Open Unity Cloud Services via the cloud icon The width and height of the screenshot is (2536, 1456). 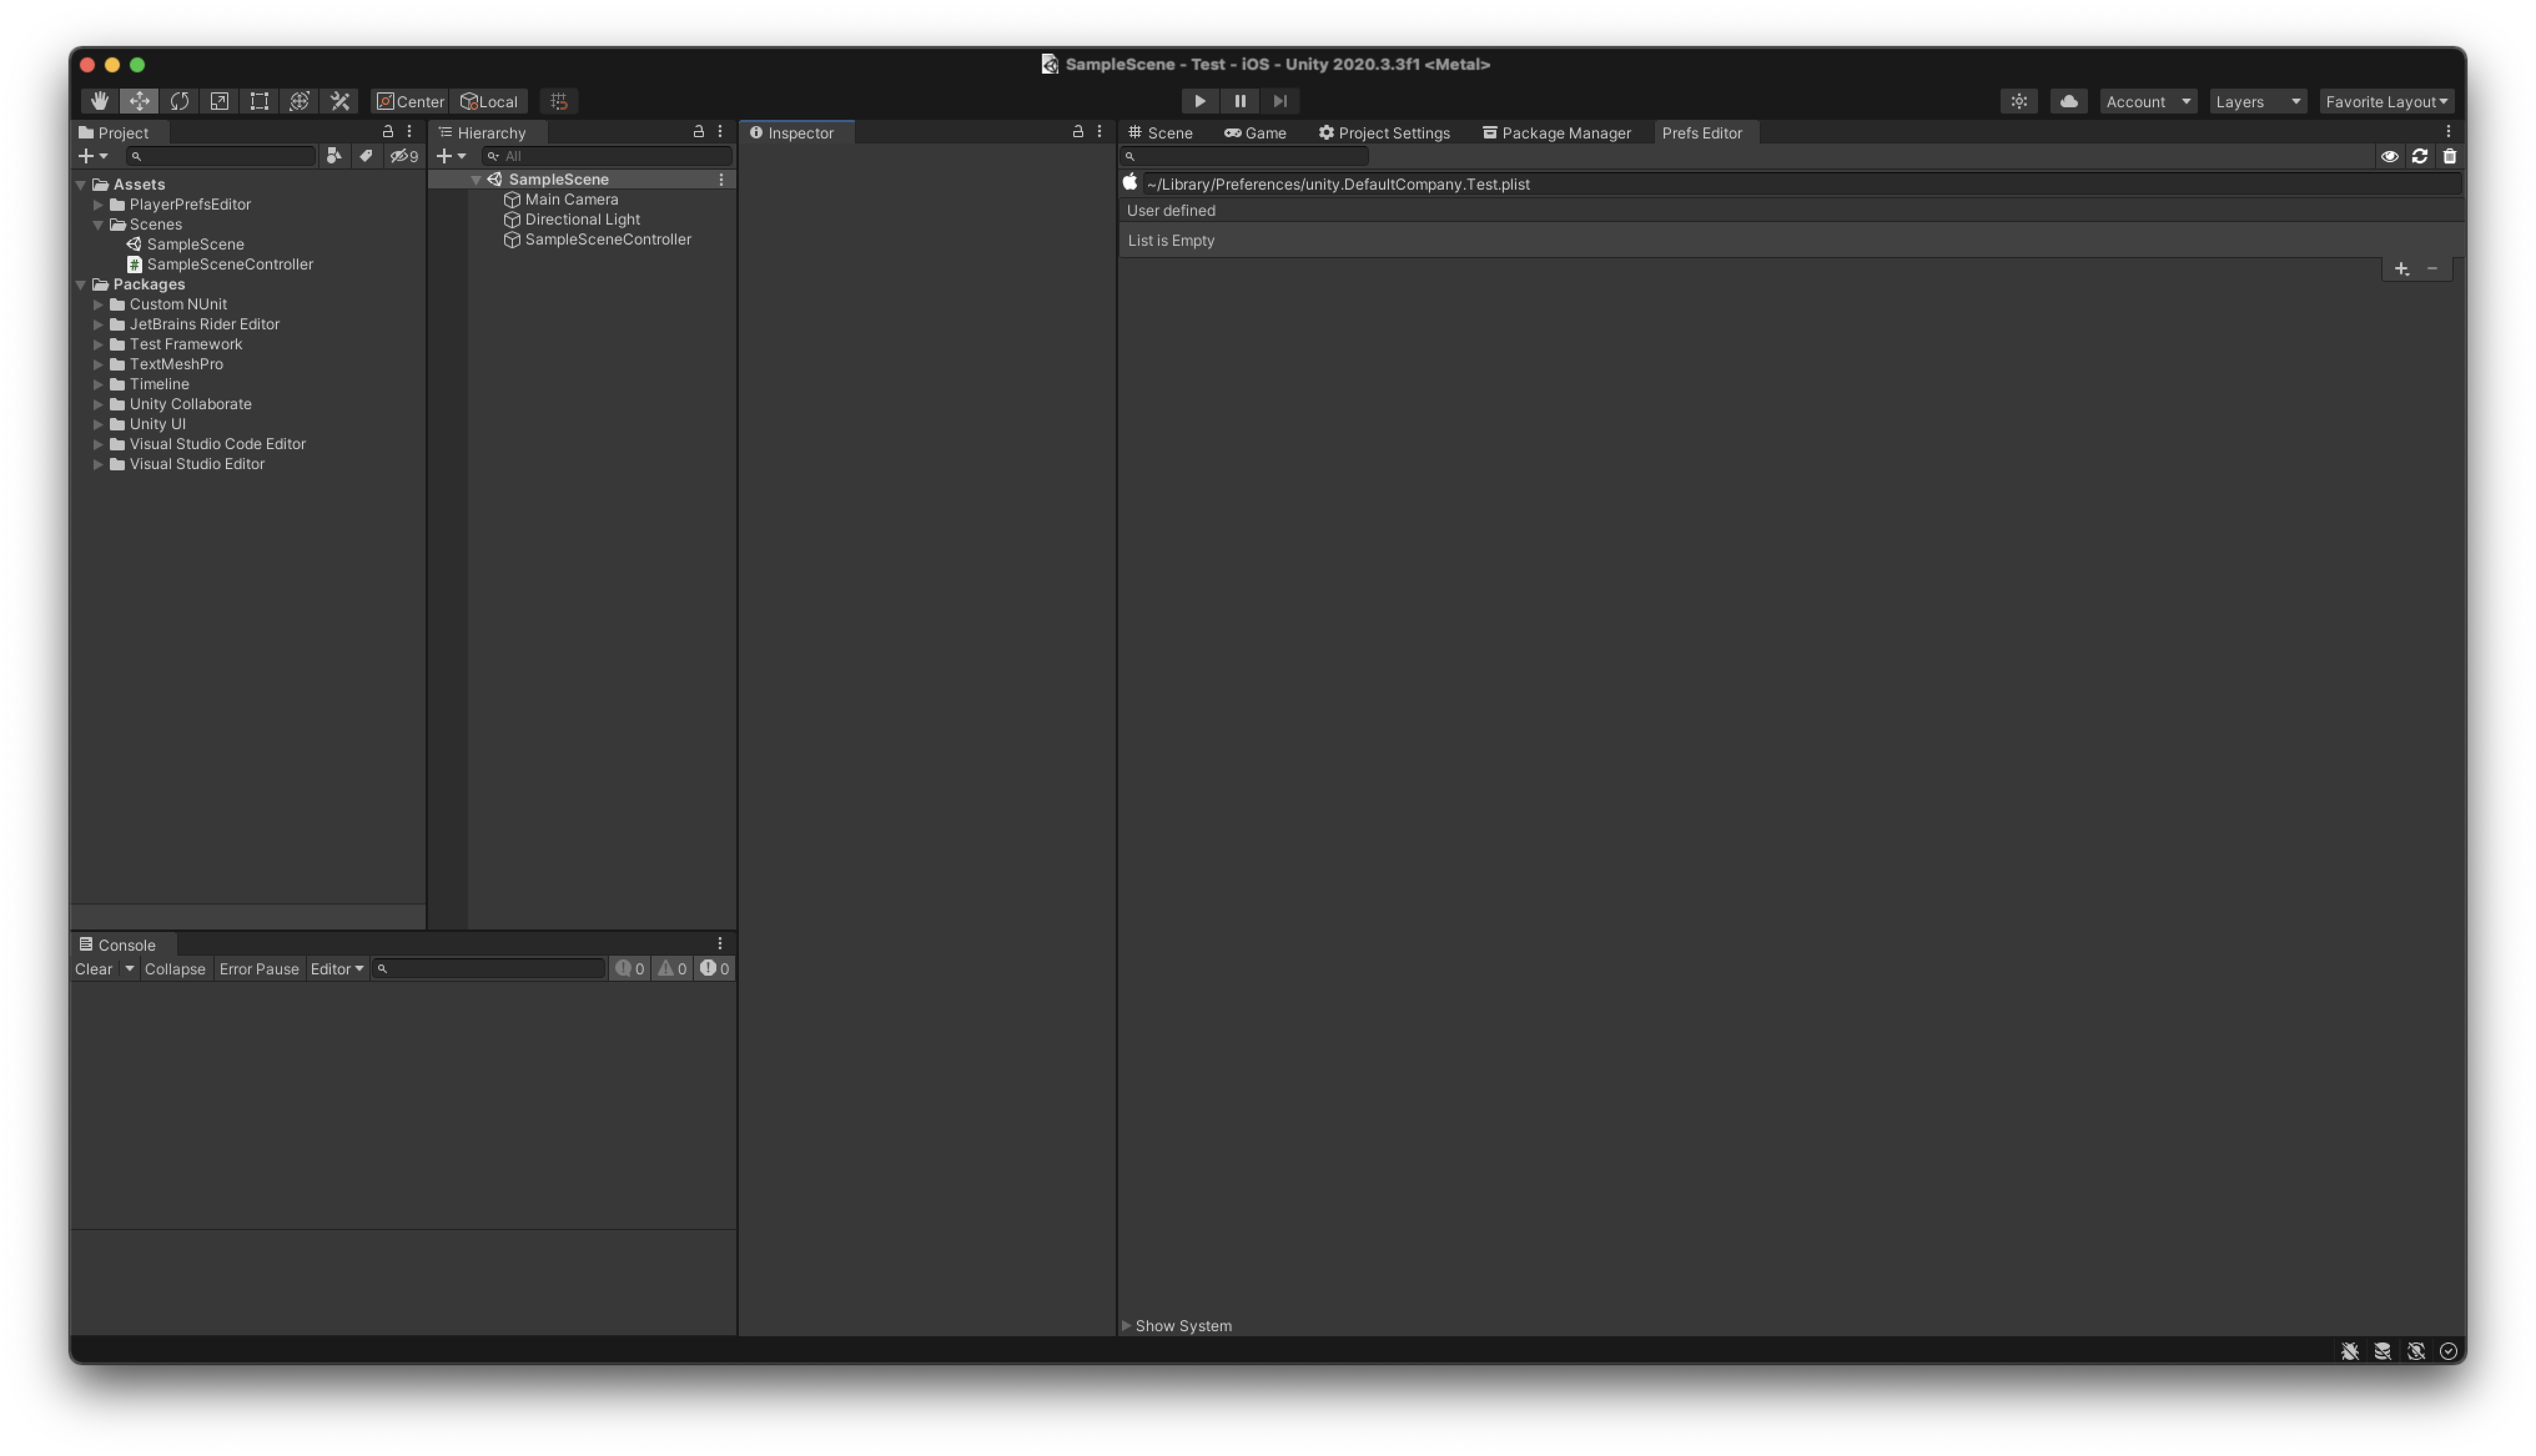point(2068,100)
